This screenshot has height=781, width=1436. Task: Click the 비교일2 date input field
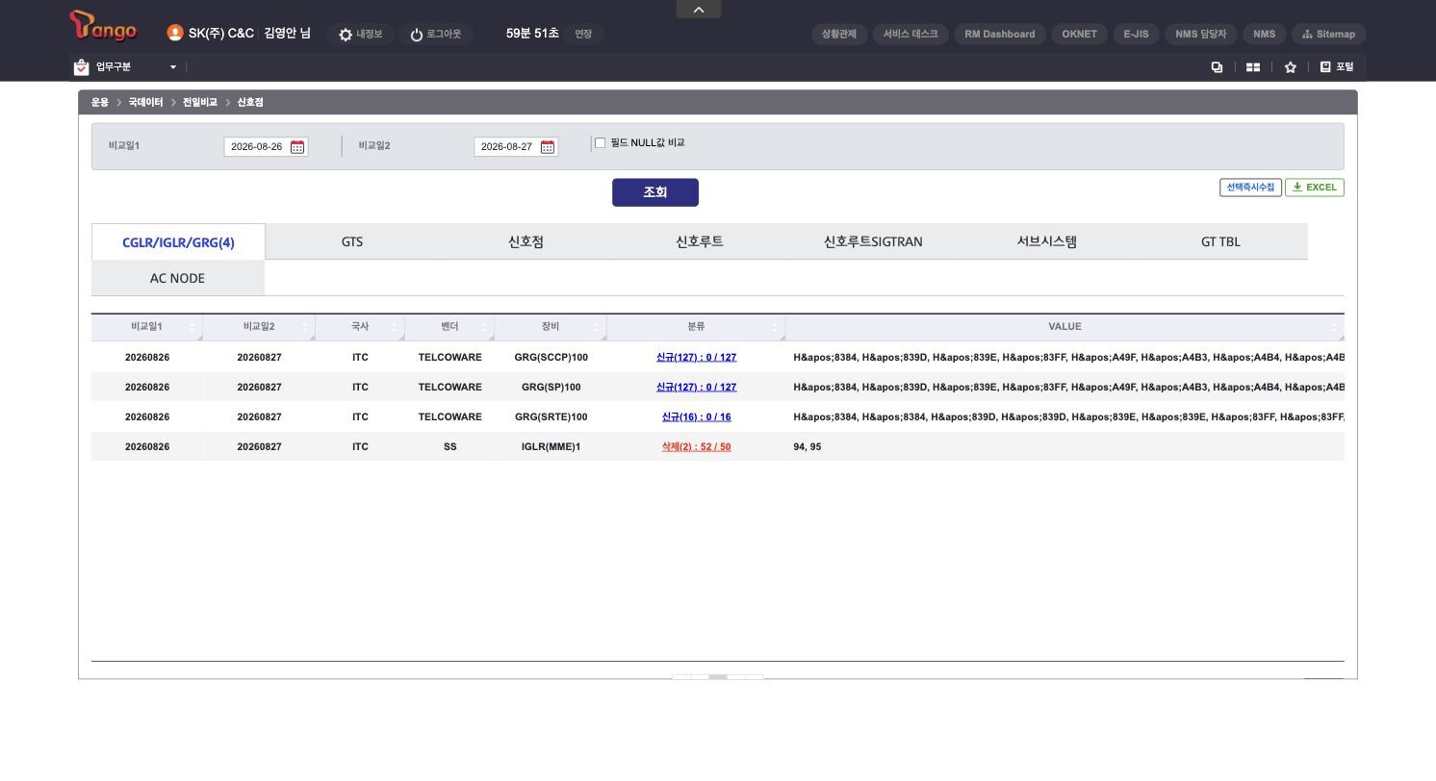point(506,147)
